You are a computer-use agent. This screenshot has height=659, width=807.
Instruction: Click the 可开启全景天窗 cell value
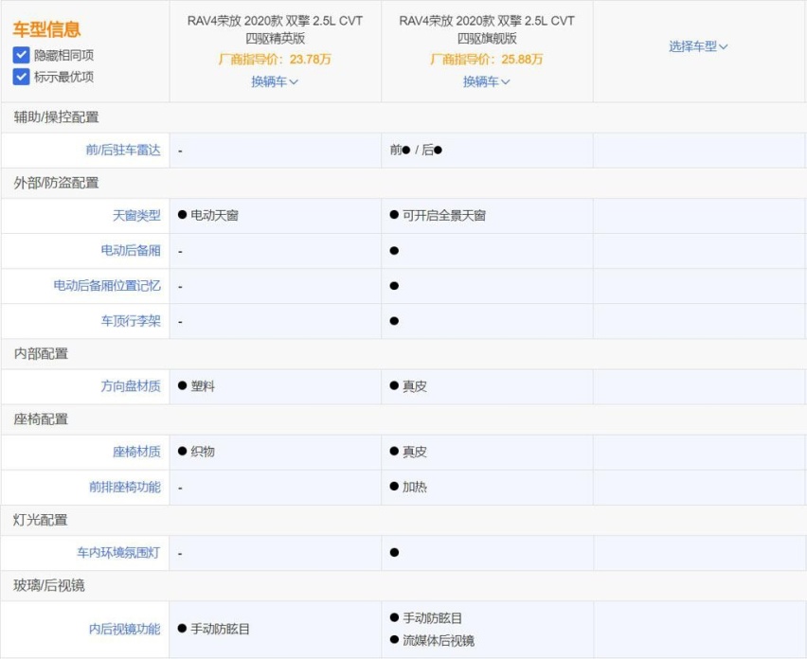(x=444, y=215)
